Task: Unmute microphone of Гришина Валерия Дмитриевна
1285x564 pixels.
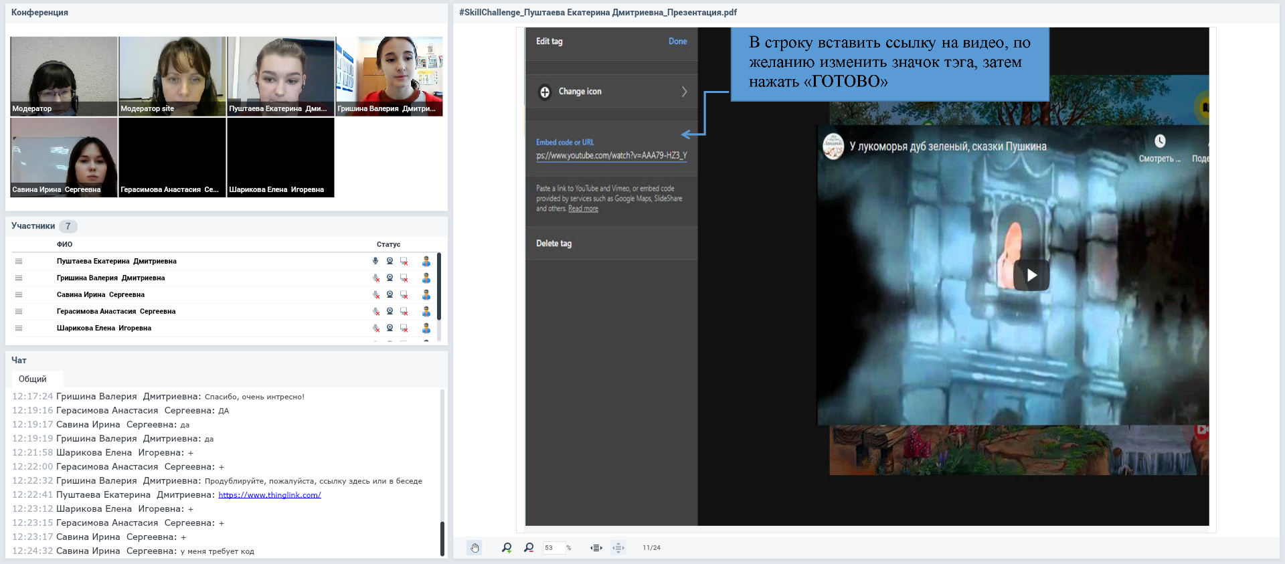Action: pyautogui.click(x=375, y=278)
